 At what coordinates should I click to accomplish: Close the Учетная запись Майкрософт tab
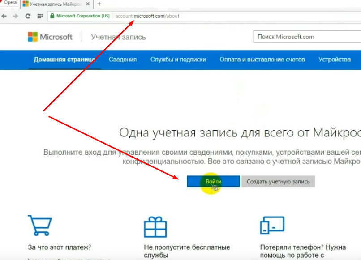pyautogui.click(x=88, y=4)
